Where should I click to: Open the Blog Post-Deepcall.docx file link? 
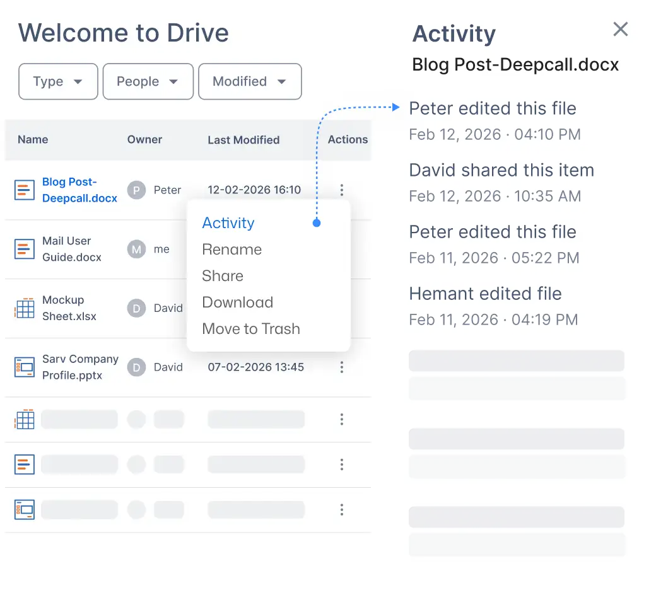79,190
